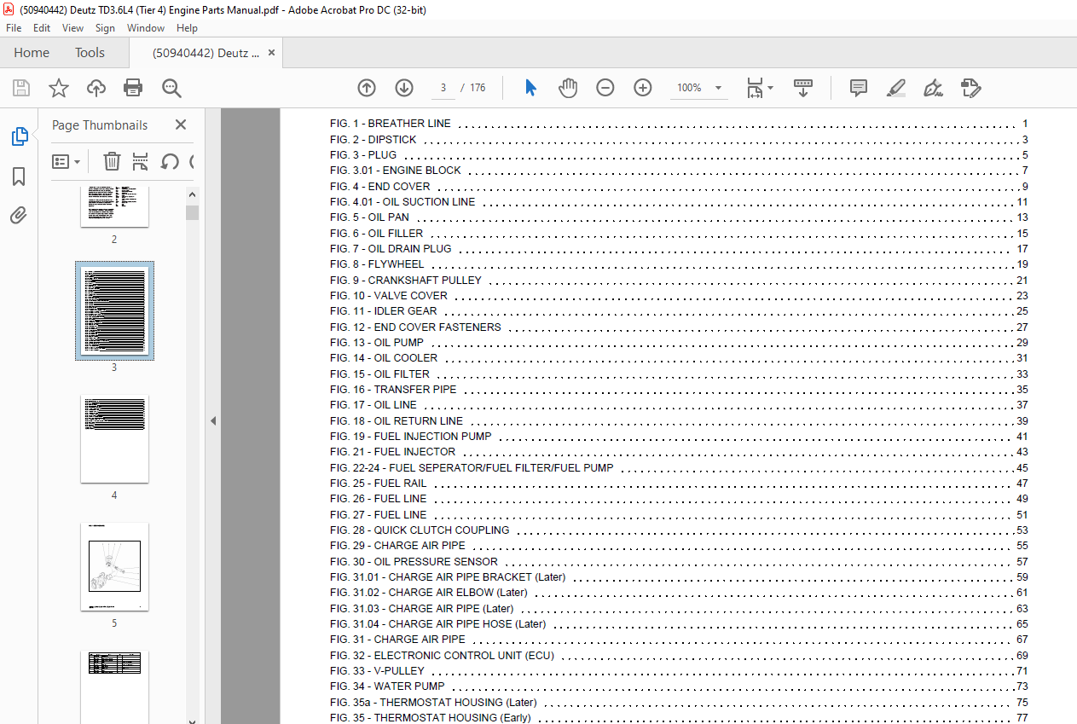
Task: Click FIG. 10 - VALVE COVER entry
Action: click(x=389, y=296)
